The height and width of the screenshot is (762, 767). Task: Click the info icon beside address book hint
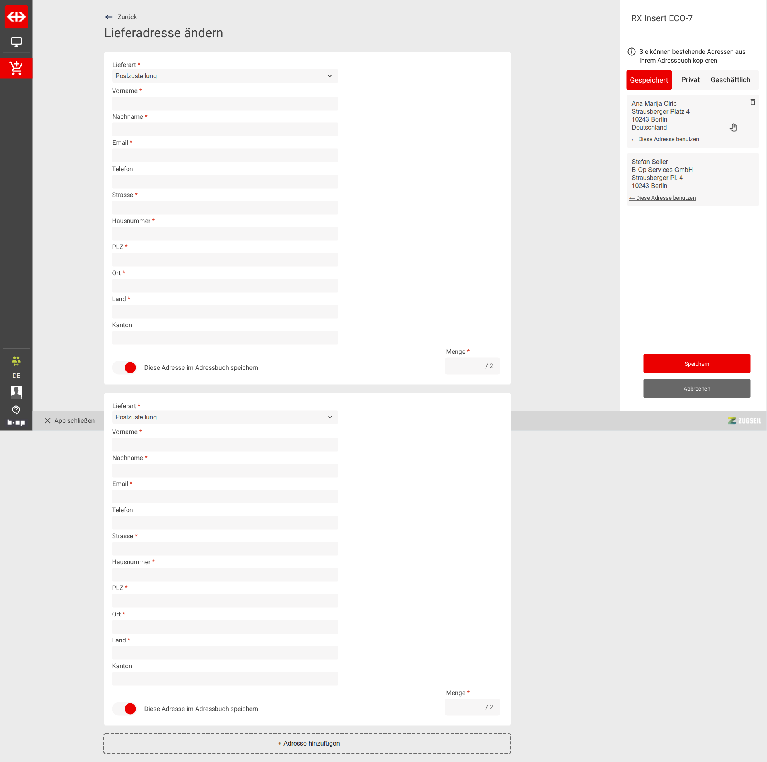tap(631, 51)
